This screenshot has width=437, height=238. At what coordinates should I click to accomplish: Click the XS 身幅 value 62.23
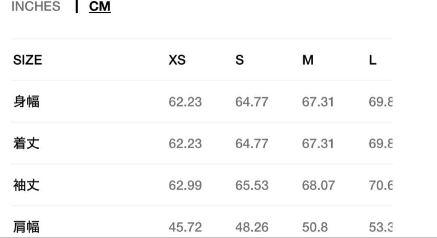pyautogui.click(x=185, y=102)
